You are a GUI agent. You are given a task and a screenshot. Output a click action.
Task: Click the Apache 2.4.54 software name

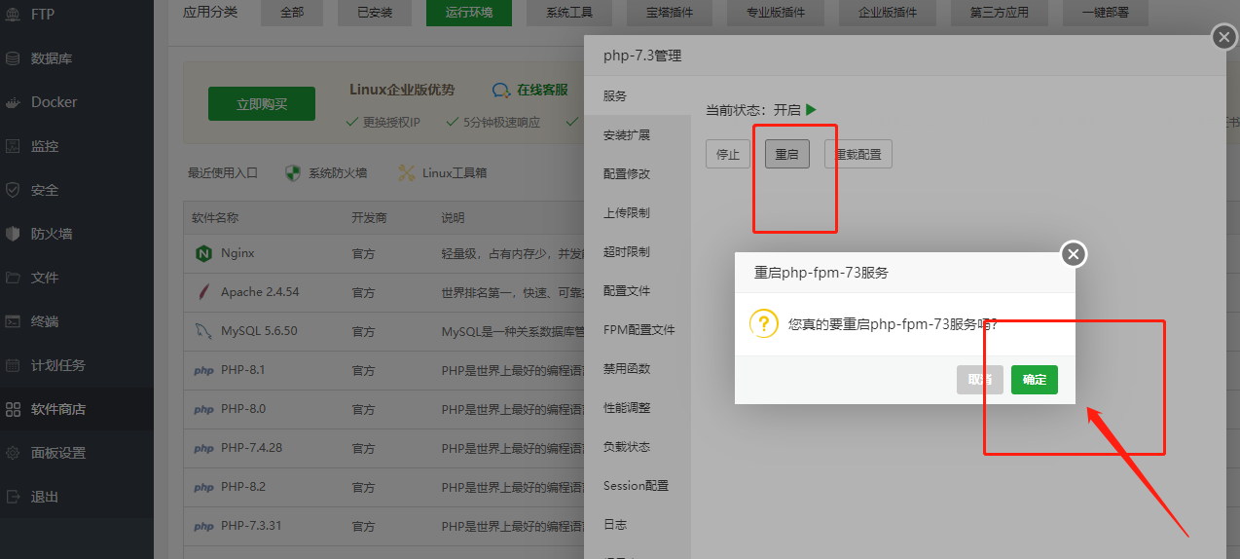(260, 292)
